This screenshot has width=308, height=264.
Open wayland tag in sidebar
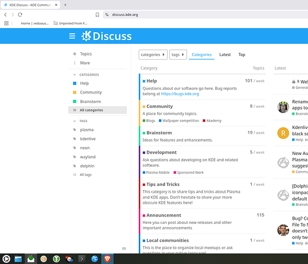[x=88, y=157]
